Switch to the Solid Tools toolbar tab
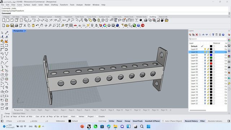Screen dimensions: 231x130 tap(79, 17)
